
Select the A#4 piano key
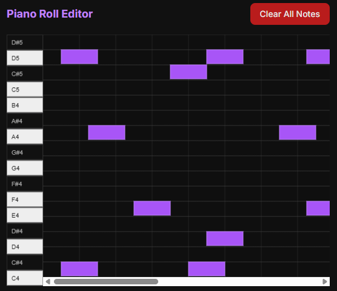[x=25, y=121]
